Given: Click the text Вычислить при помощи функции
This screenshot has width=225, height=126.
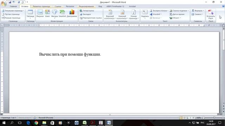Looking at the screenshot, I should coord(70,54).
